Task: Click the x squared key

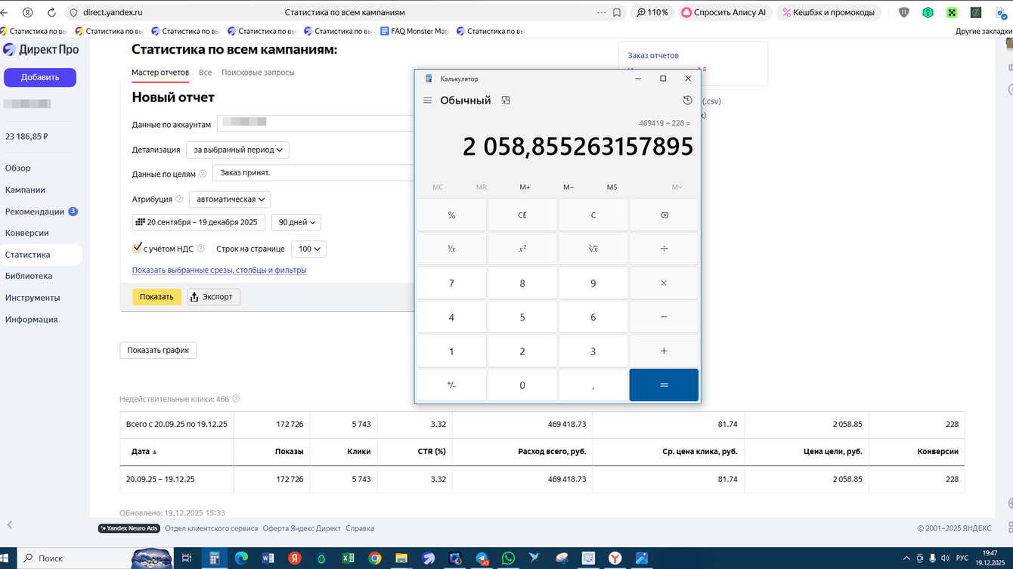Action: pyautogui.click(x=522, y=249)
